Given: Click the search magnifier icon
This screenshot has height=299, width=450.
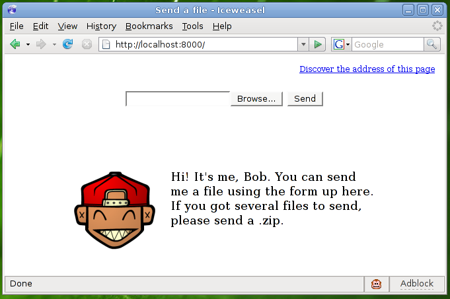Looking at the screenshot, I should point(432,44).
